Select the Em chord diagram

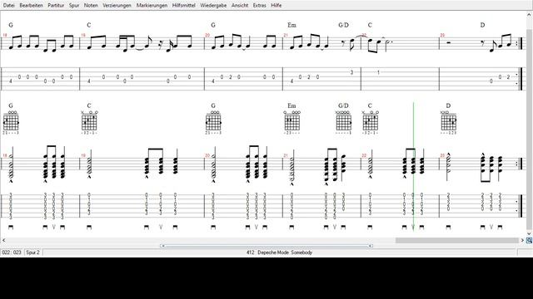pos(291,122)
